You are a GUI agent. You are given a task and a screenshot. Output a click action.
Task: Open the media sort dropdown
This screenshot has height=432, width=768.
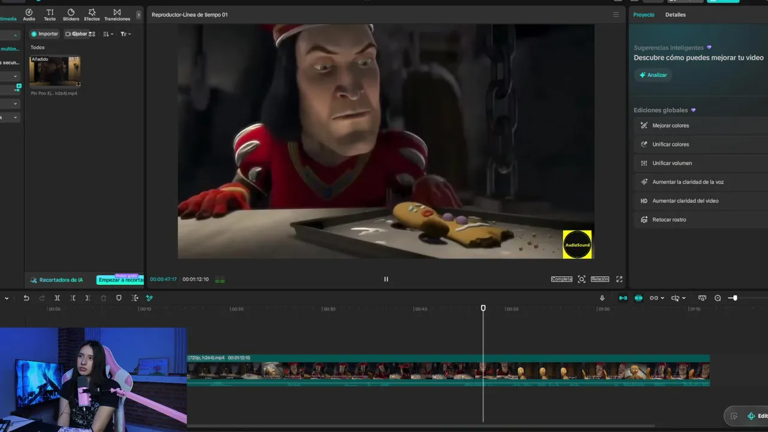[x=108, y=34]
